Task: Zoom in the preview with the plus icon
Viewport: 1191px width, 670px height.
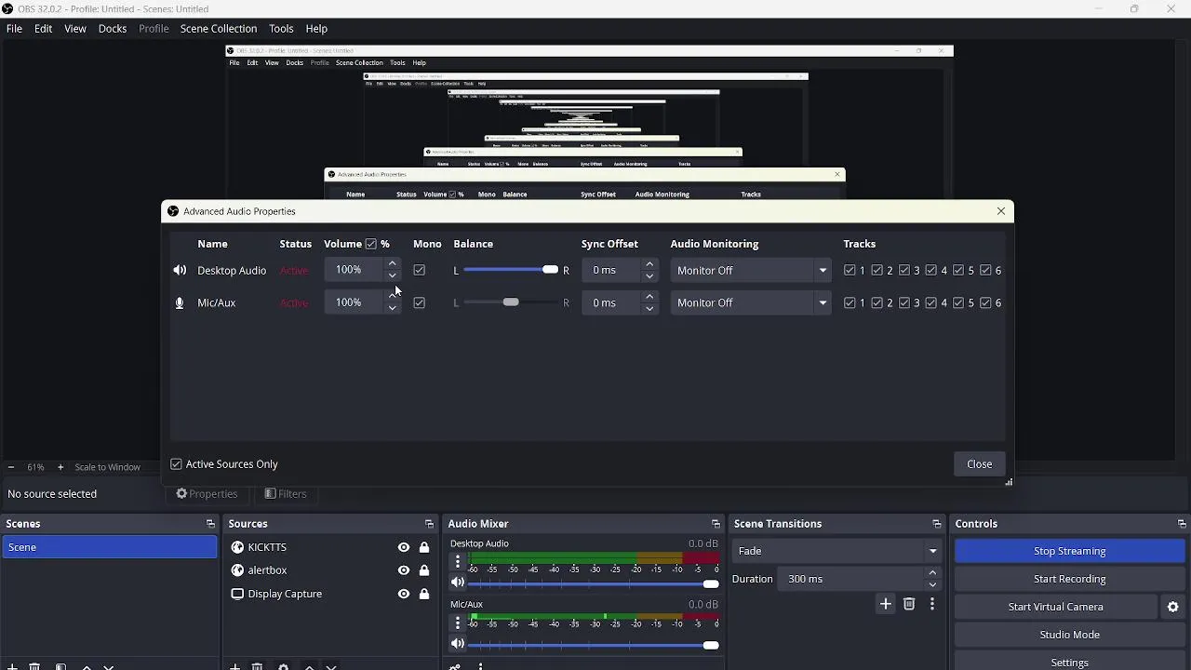Action: pyautogui.click(x=60, y=467)
